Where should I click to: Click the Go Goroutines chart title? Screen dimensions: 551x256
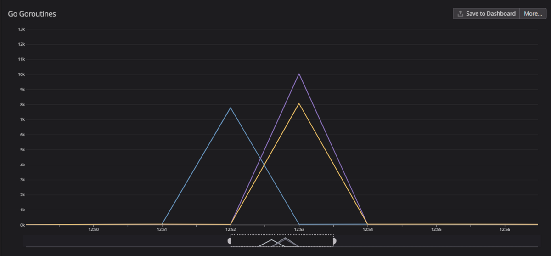coord(32,14)
